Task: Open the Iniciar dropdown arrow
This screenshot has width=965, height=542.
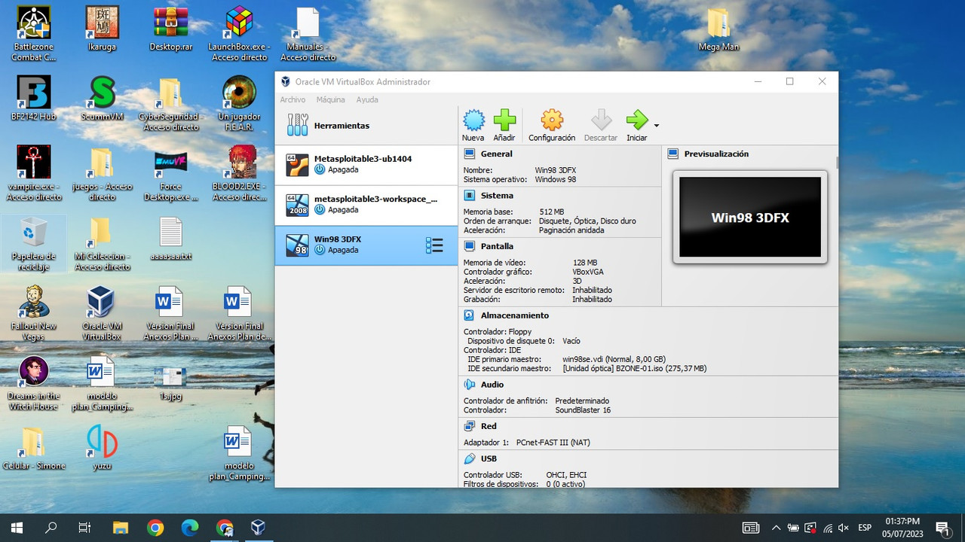Action: pyautogui.click(x=657, y=126)
